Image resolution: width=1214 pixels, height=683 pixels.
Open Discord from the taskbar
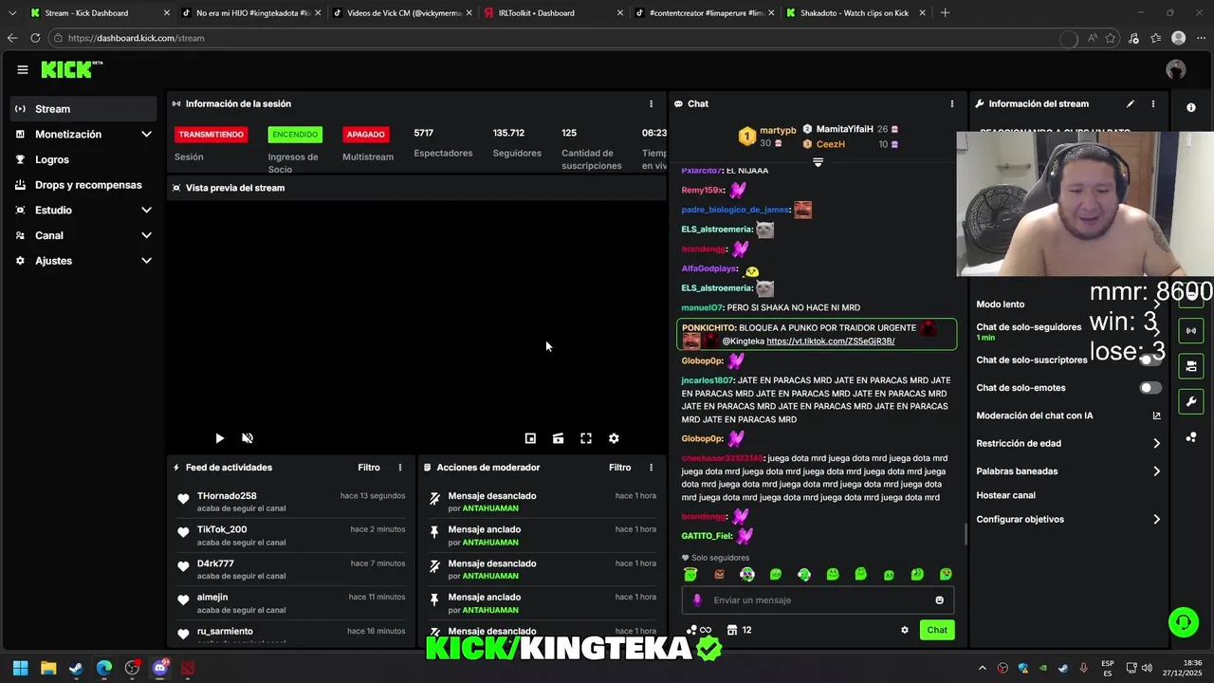pyautogui.click(x=159, y=668)
